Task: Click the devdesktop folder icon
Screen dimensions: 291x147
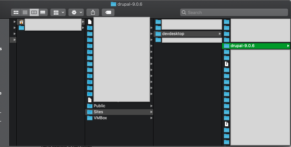Action: pyautogui.click(x=158, y=34)
